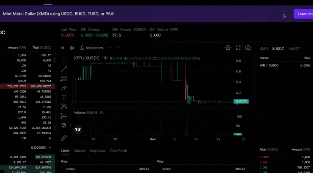Change the 1h chart interval
The image size is (313, 173).
coord(62,48)
